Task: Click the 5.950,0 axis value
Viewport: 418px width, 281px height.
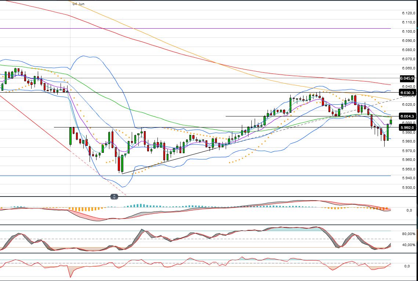Action: pos(408,169)
